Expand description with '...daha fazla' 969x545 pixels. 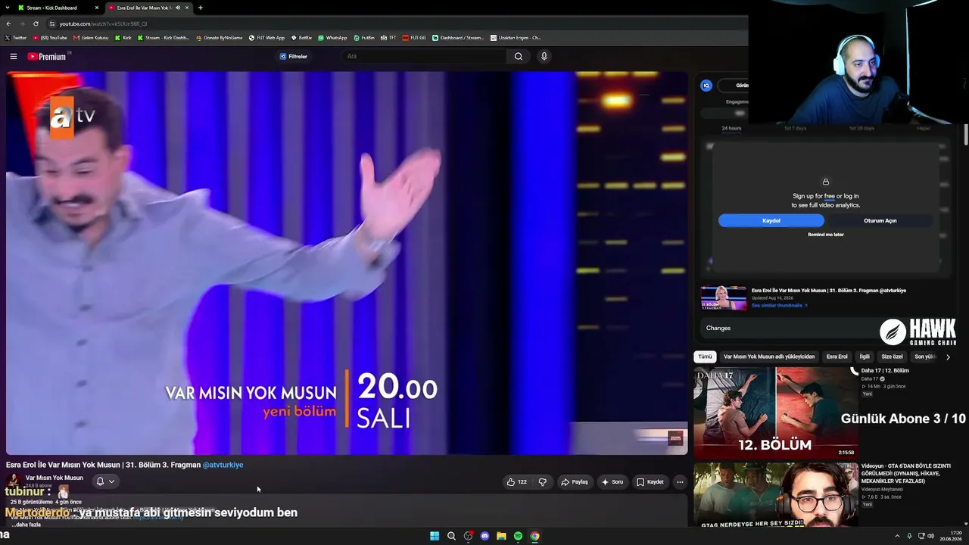(x=26, y=525)
